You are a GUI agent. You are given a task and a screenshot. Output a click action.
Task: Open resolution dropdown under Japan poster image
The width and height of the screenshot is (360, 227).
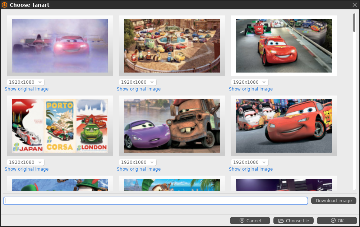pyautogui.click(x=26, y=162)
